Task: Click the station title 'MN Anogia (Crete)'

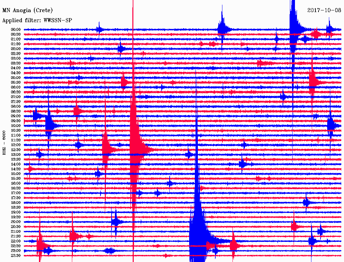Action: pos(28,10)
